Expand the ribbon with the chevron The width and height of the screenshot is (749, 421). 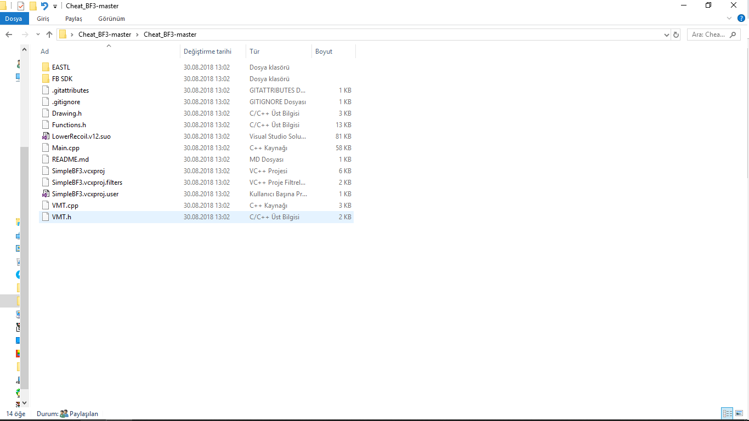point(729,18)
